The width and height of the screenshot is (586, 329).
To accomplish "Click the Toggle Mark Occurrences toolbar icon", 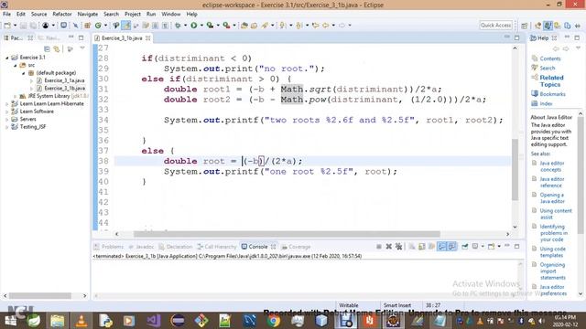I will pyautogui.click(x=126, y=26).
